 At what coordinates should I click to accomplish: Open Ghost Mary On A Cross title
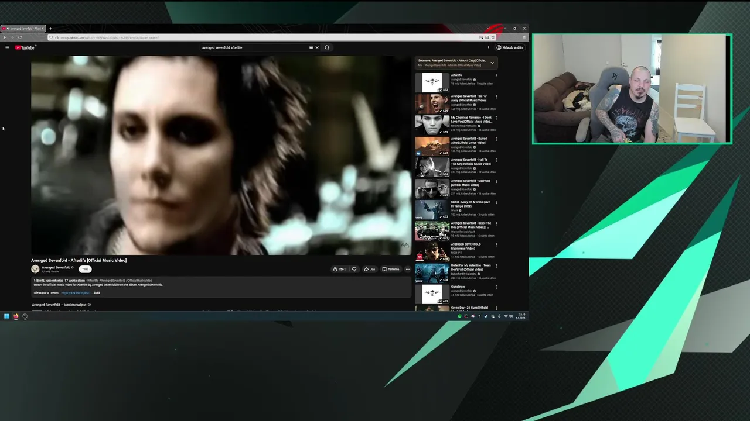471,204
